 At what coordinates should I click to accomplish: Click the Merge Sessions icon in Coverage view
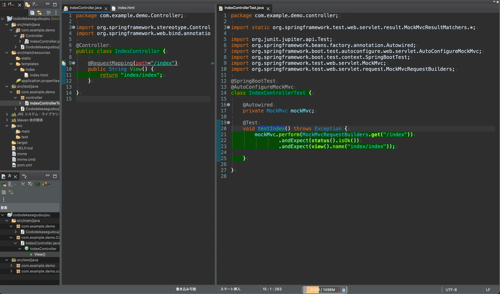37,184
